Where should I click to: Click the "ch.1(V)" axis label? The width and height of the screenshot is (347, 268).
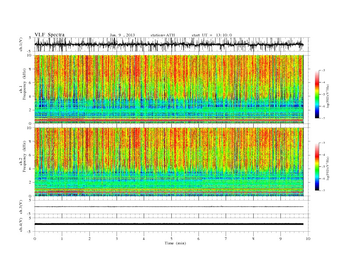pyautogui.click(x=21, y=45)
